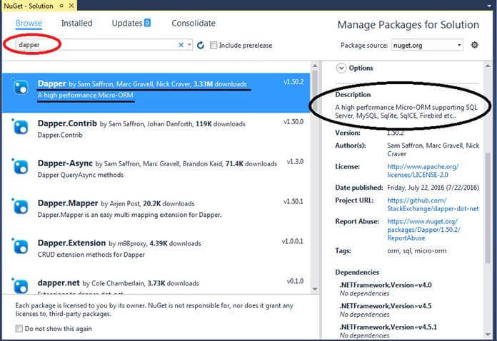The height and width of the screenshot is (341, 497).
Task: Click the 'Friday, July 22, 2016' date
Action: 416,188
